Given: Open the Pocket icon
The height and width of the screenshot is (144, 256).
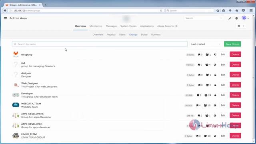Looking at the screenshot, I should point(243,10).
